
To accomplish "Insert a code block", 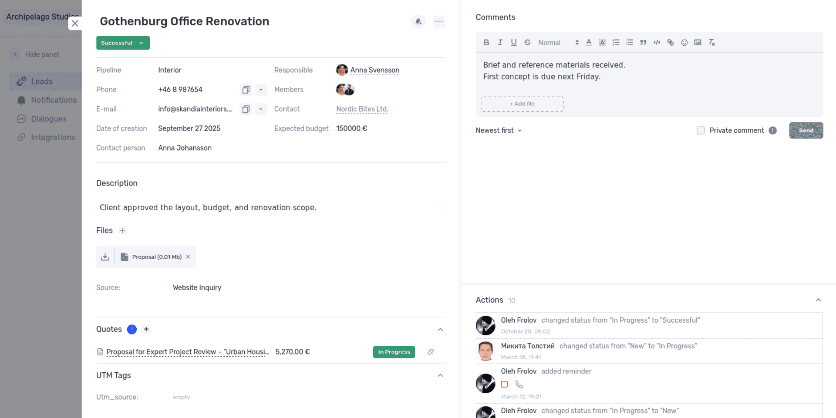I will (657, 42).
